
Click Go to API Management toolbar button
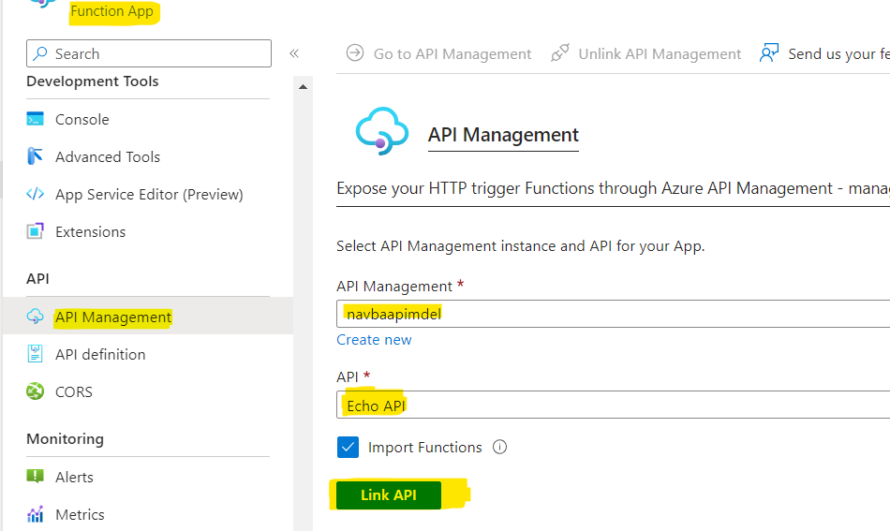click(x=438, y=53)
